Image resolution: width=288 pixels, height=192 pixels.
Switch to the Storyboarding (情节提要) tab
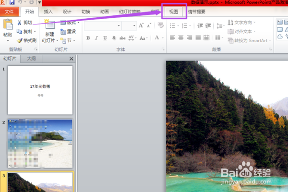click(x=196, y=12)
